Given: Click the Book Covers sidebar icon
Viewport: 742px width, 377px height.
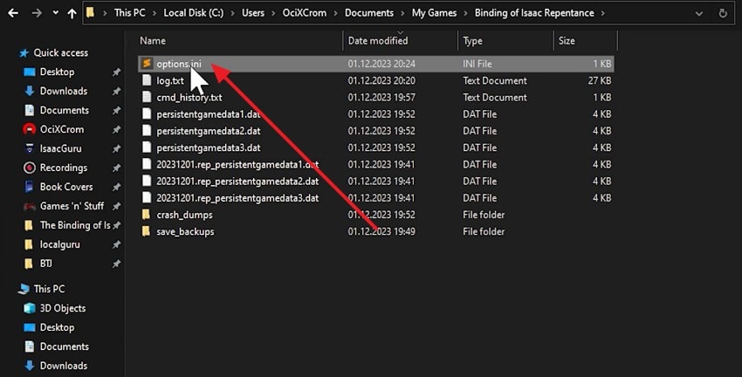Looking at the screenshot, I should 30,187.
